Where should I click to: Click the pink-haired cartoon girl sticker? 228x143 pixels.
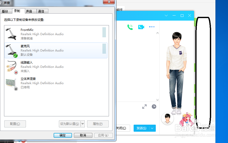(x=186, y=119)
